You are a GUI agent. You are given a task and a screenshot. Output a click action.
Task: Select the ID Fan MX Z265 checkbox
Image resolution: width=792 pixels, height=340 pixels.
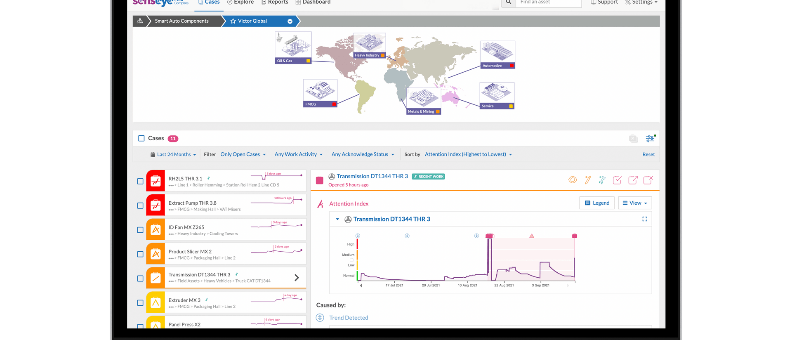140,230
